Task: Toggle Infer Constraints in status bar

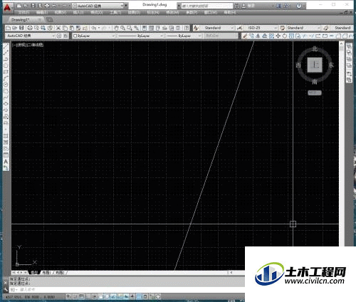Action: (x=68, y=296)
